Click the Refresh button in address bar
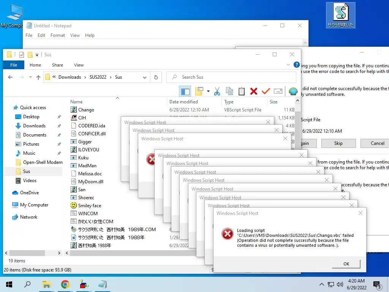Image resolution: width=389 pixels, height=292 pixels. coord(156,77)
